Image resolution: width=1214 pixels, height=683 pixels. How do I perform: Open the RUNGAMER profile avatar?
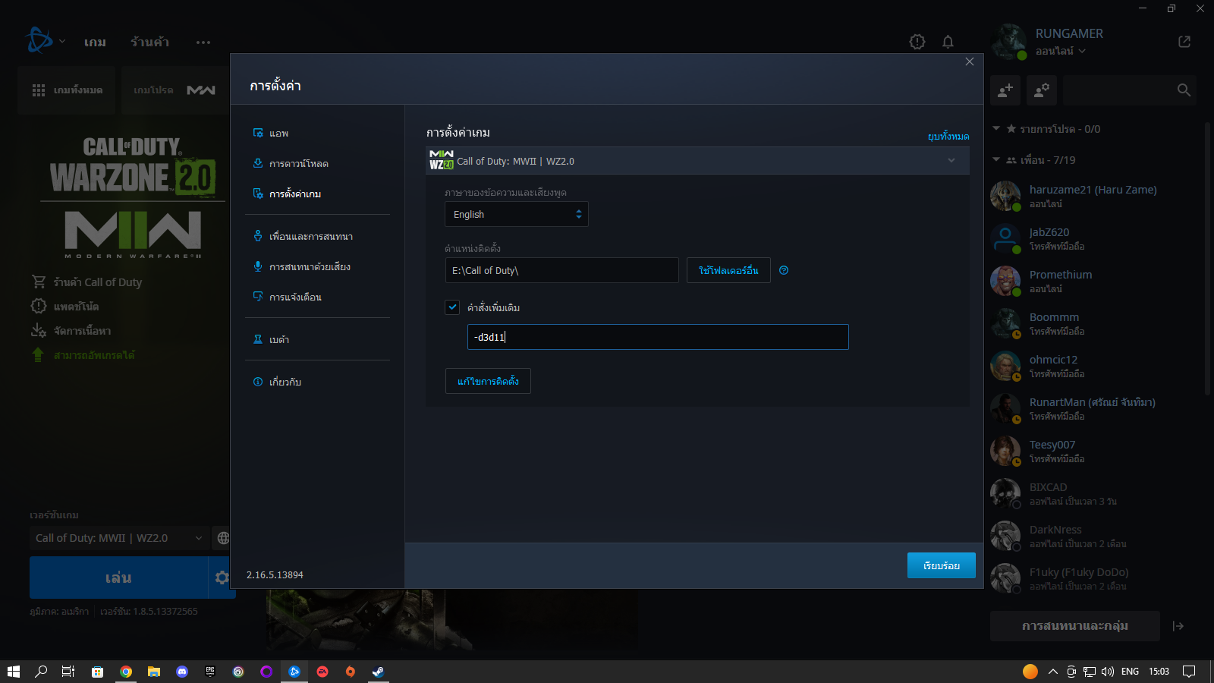click(x=1008, y=41)
